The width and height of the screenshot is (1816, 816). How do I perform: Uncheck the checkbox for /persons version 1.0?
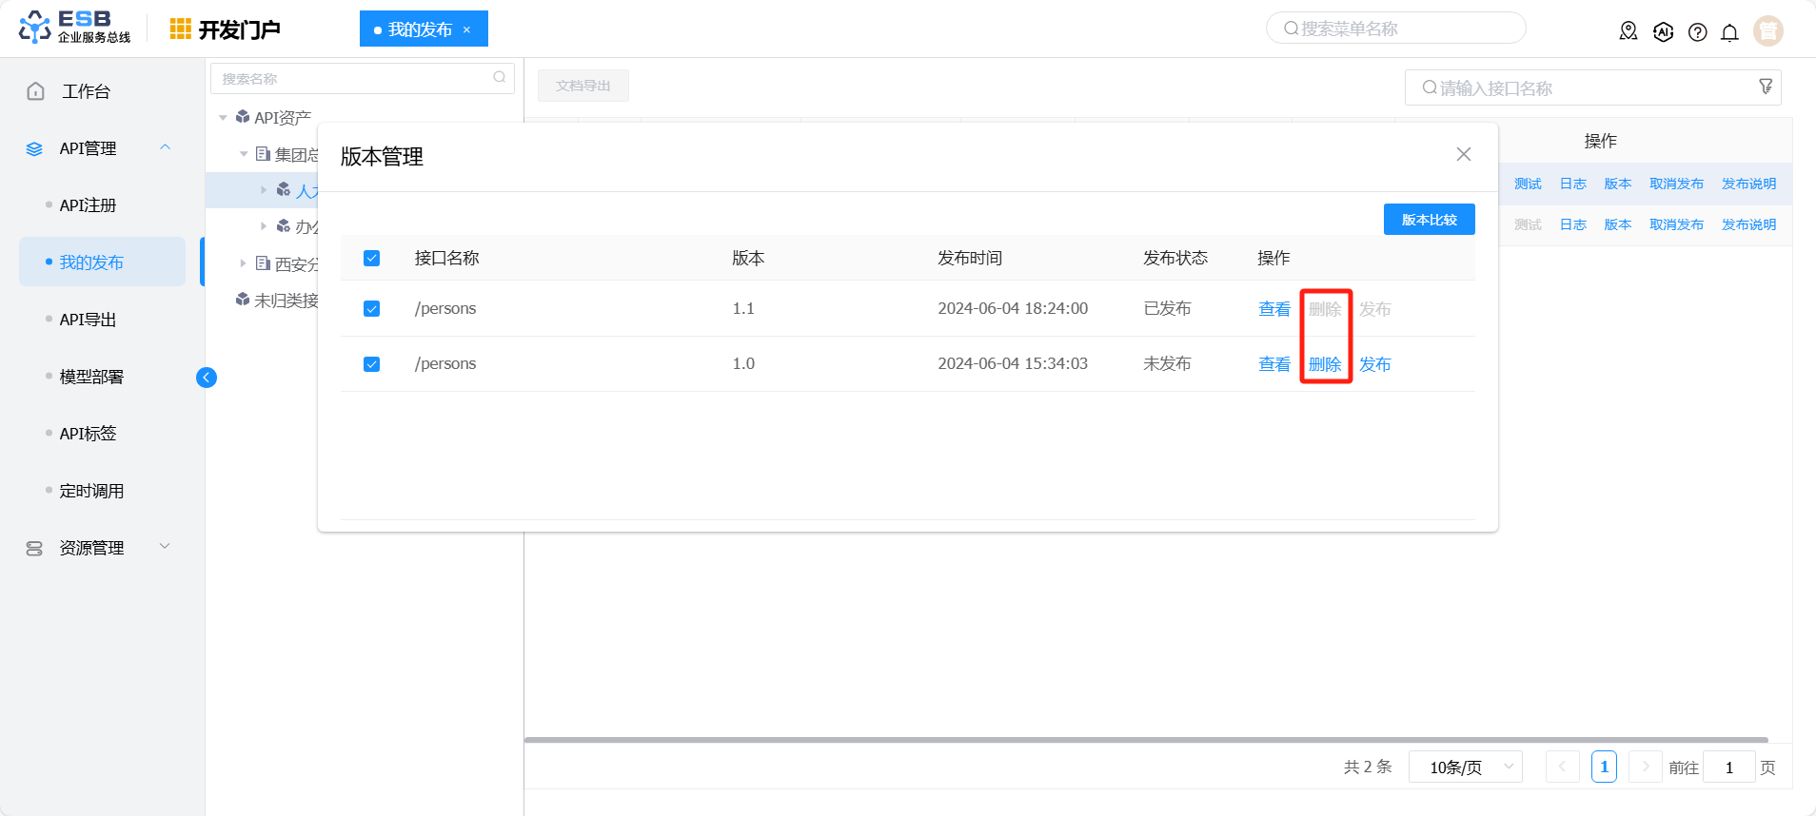372,363
